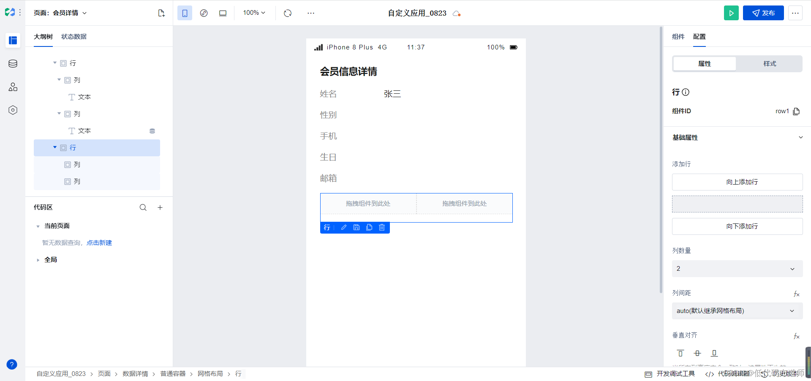This screenshot has width=811, height=381.
Task: Set vertical alignment to center
Action: 697,353
